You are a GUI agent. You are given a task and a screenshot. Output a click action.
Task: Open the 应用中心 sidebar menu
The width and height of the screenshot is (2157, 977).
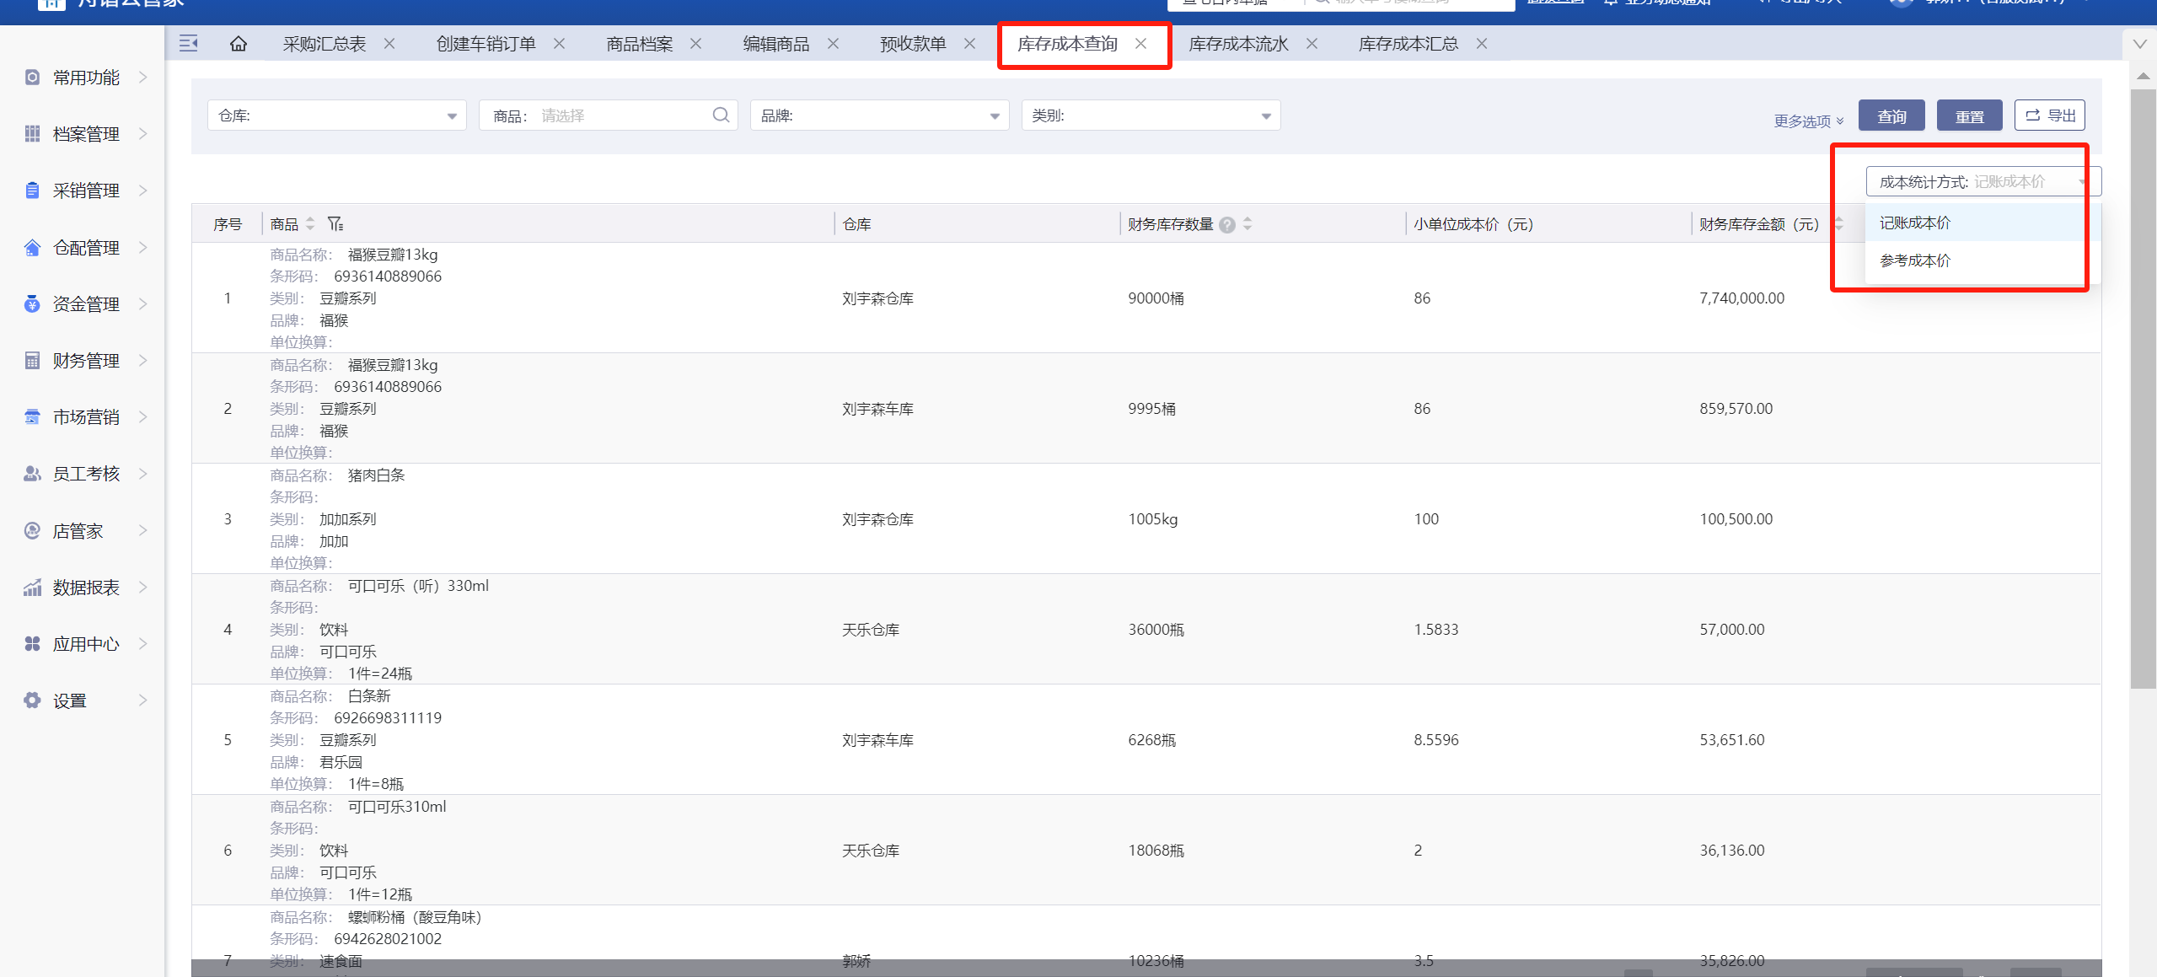pos(84,644)
